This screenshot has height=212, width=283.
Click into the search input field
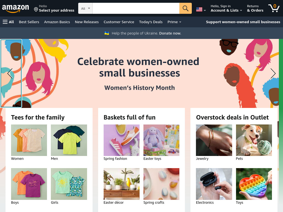point(136,8)
